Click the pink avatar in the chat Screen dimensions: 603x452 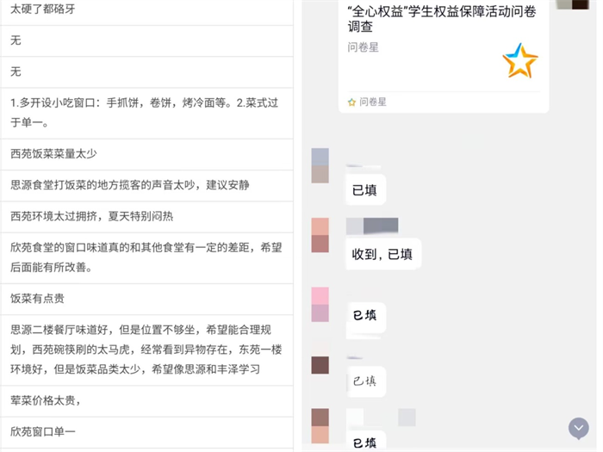(x=320, y=305)
